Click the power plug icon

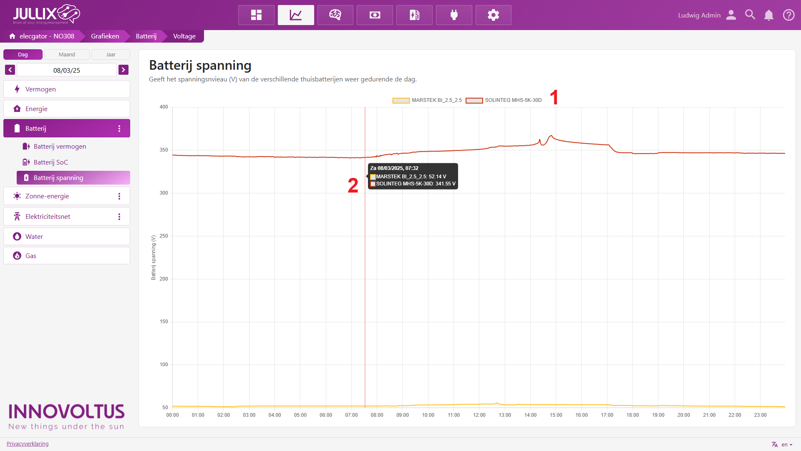coord(454,15)
